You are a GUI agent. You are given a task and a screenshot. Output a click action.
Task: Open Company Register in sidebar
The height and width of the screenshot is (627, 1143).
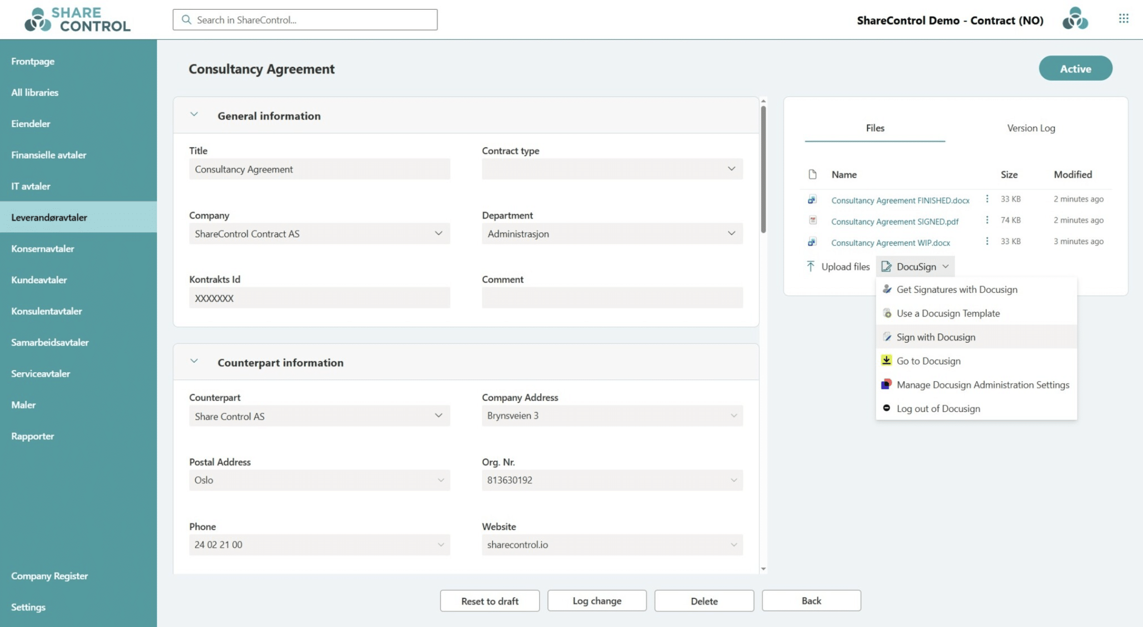[78, 576]
